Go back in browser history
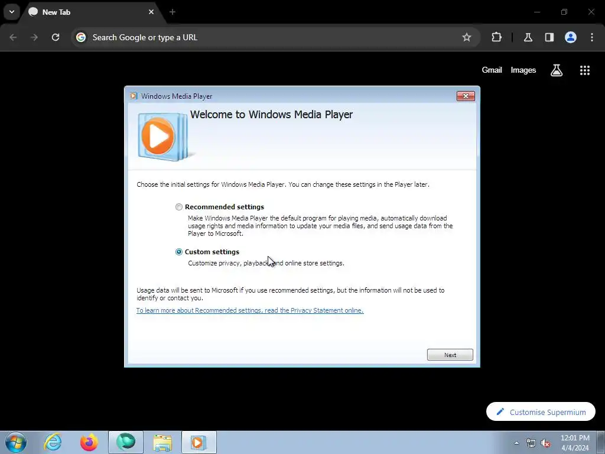The height and width of the screenshot is (454, 605). coord(13,37)
